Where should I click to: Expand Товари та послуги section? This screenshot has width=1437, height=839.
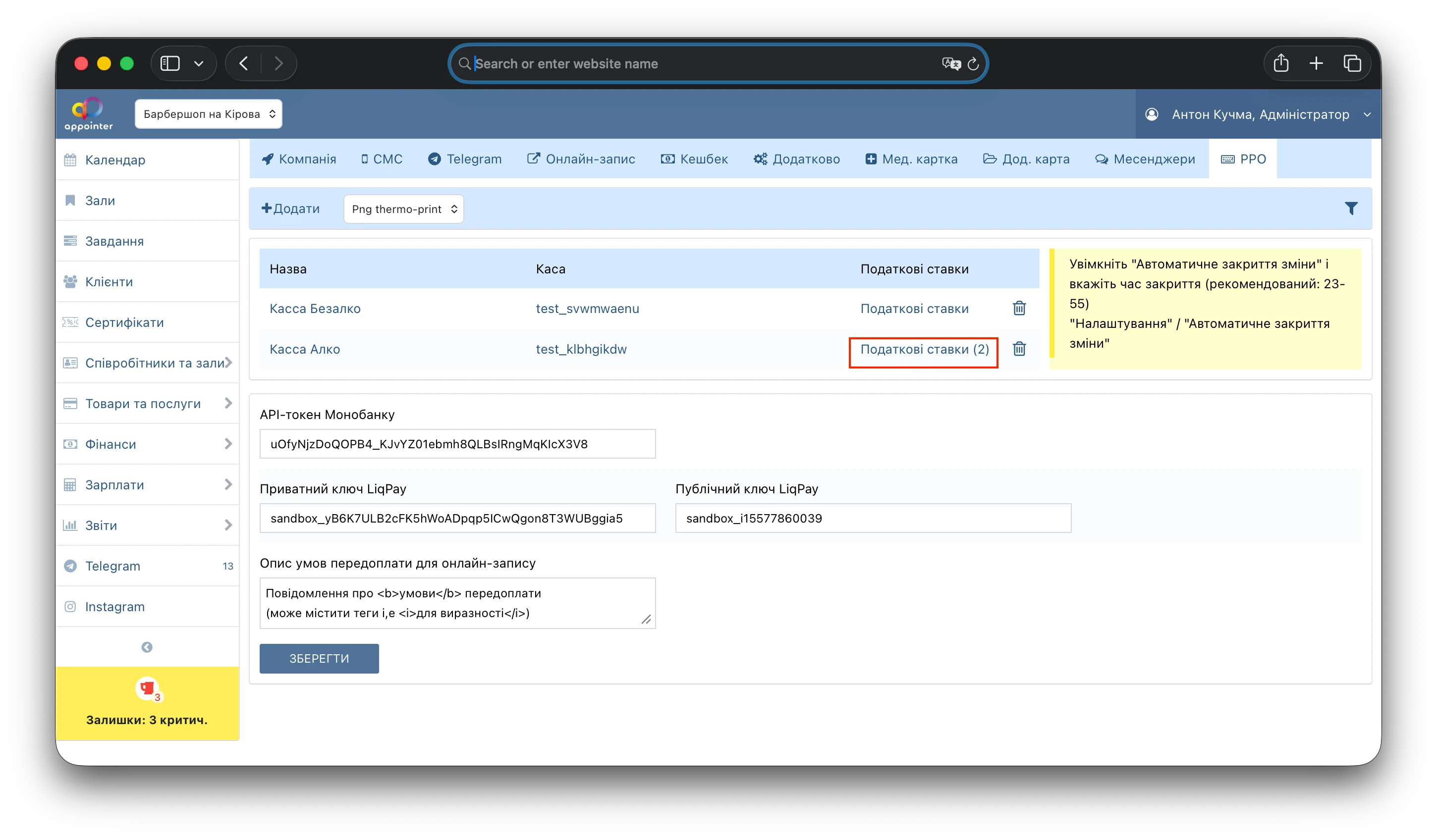coord(147,404)
